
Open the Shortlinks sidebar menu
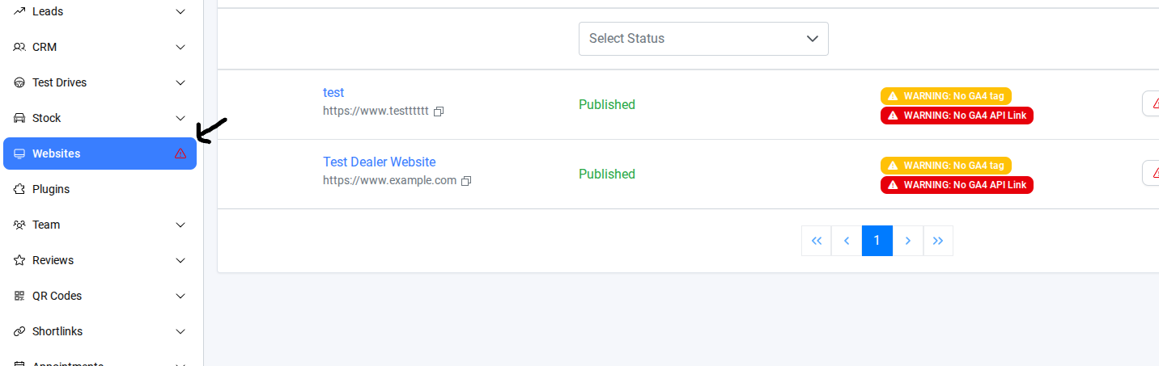[57, 331]
